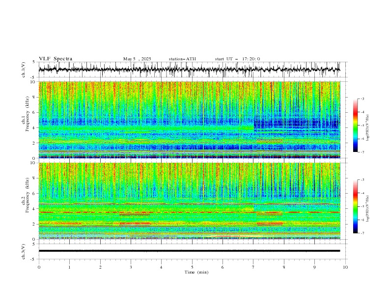
Task: Click the time axis tick label "3"
Action: click(131, 267)
